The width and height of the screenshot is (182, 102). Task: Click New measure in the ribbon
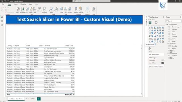tap(76, 10)
